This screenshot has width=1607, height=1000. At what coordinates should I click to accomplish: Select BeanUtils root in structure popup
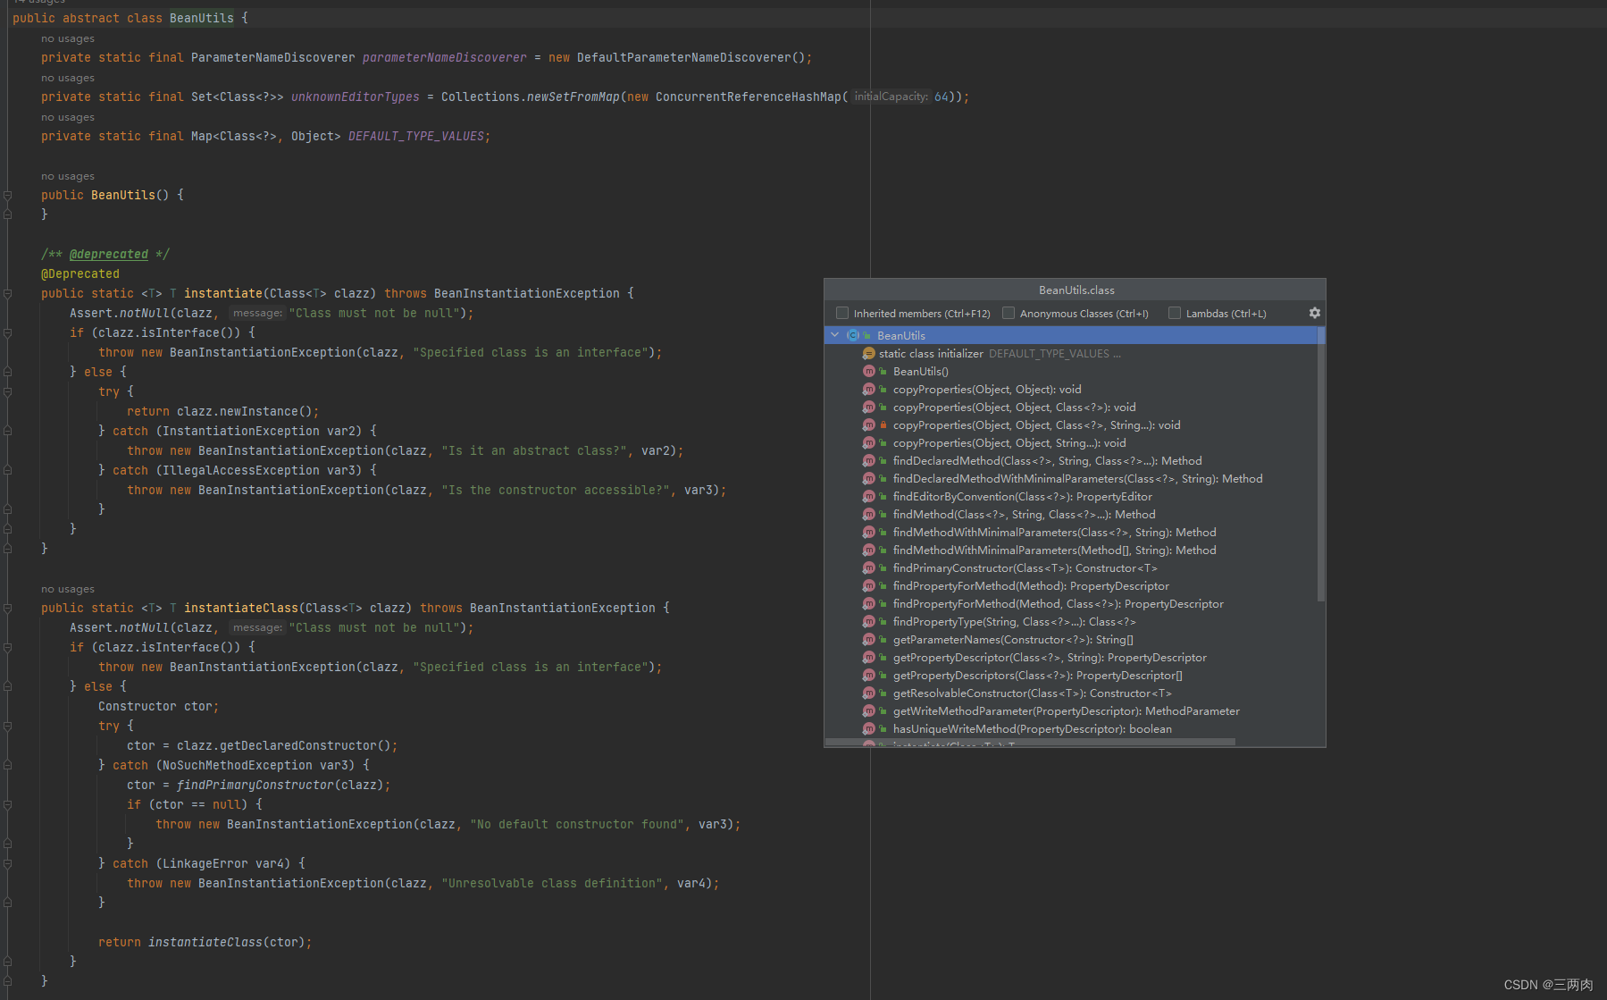click(1071, 335)
